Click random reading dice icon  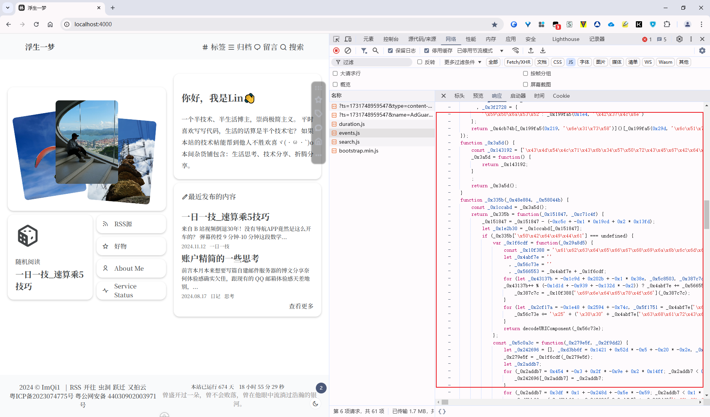(28, 236)
